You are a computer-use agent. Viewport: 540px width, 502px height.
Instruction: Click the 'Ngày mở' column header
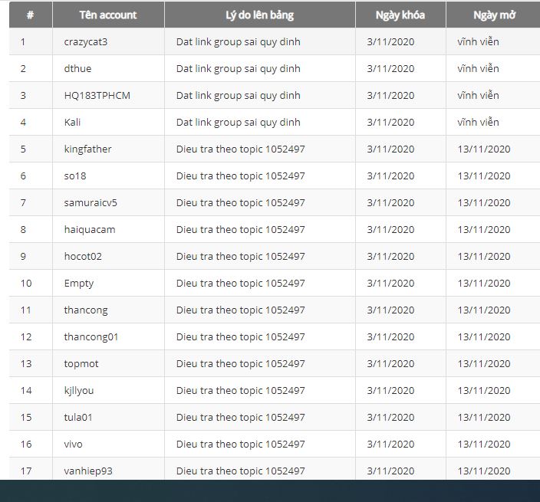493,15
